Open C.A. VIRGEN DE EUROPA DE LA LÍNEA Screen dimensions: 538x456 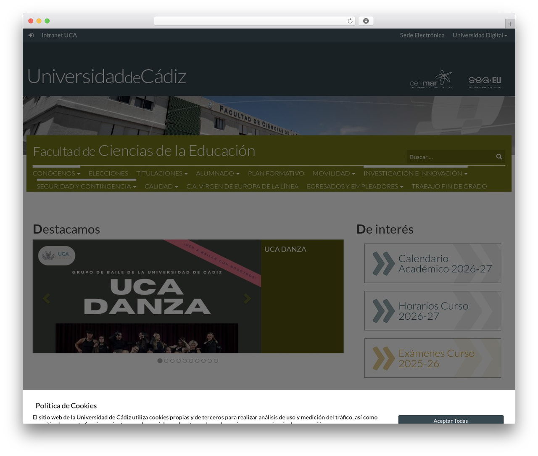(x=243, y=186)
